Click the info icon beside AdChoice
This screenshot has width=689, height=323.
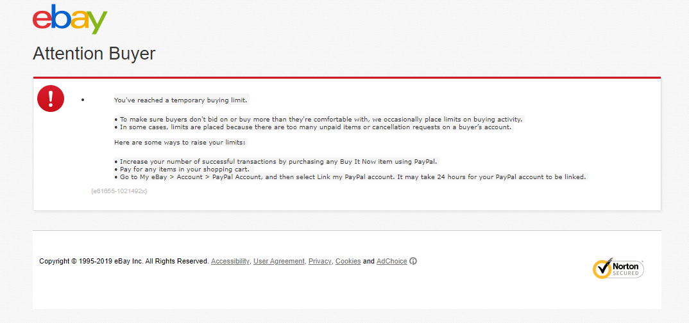pos(413,261)
